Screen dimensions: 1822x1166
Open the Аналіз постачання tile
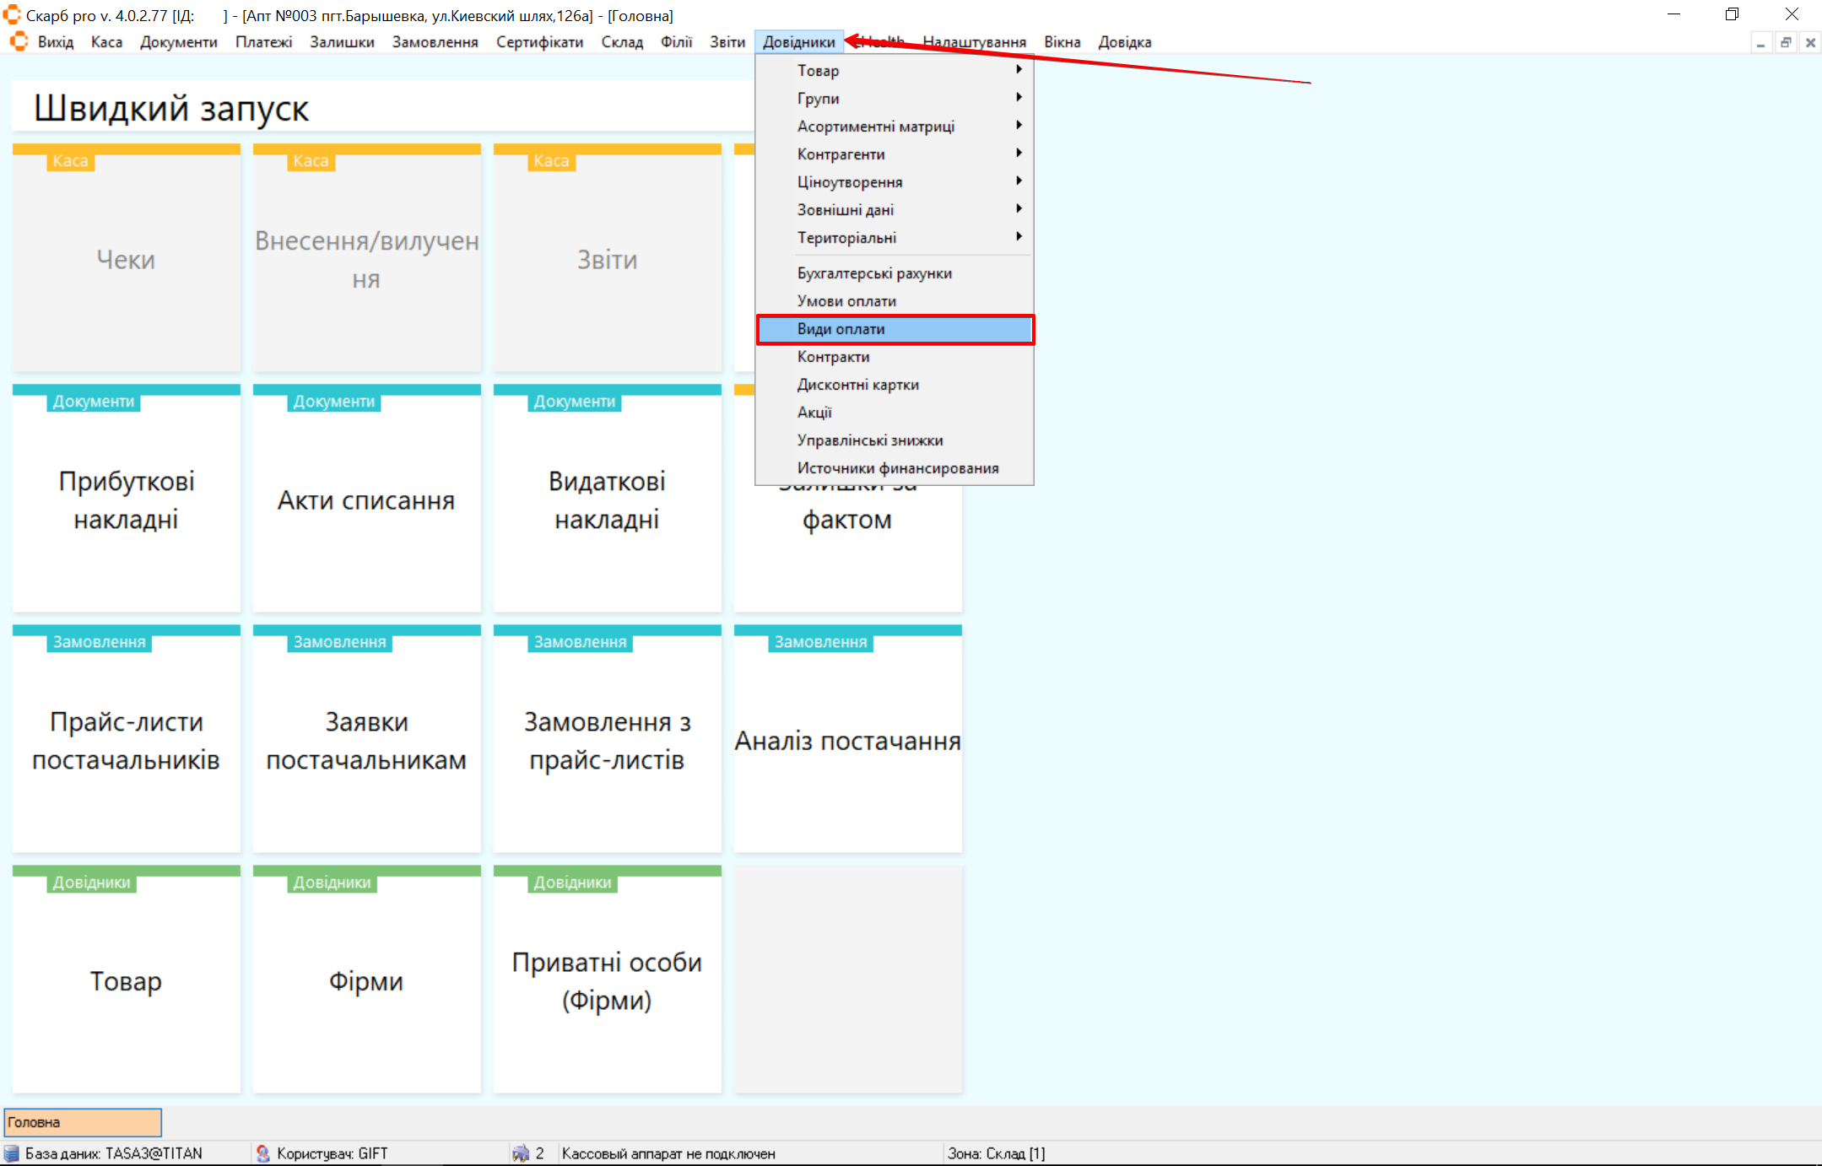click(847, 740)
